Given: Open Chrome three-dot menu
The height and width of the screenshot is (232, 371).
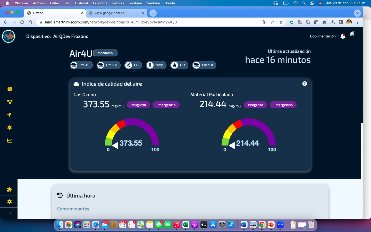Looking at the screenshot, I should point(357,22).
